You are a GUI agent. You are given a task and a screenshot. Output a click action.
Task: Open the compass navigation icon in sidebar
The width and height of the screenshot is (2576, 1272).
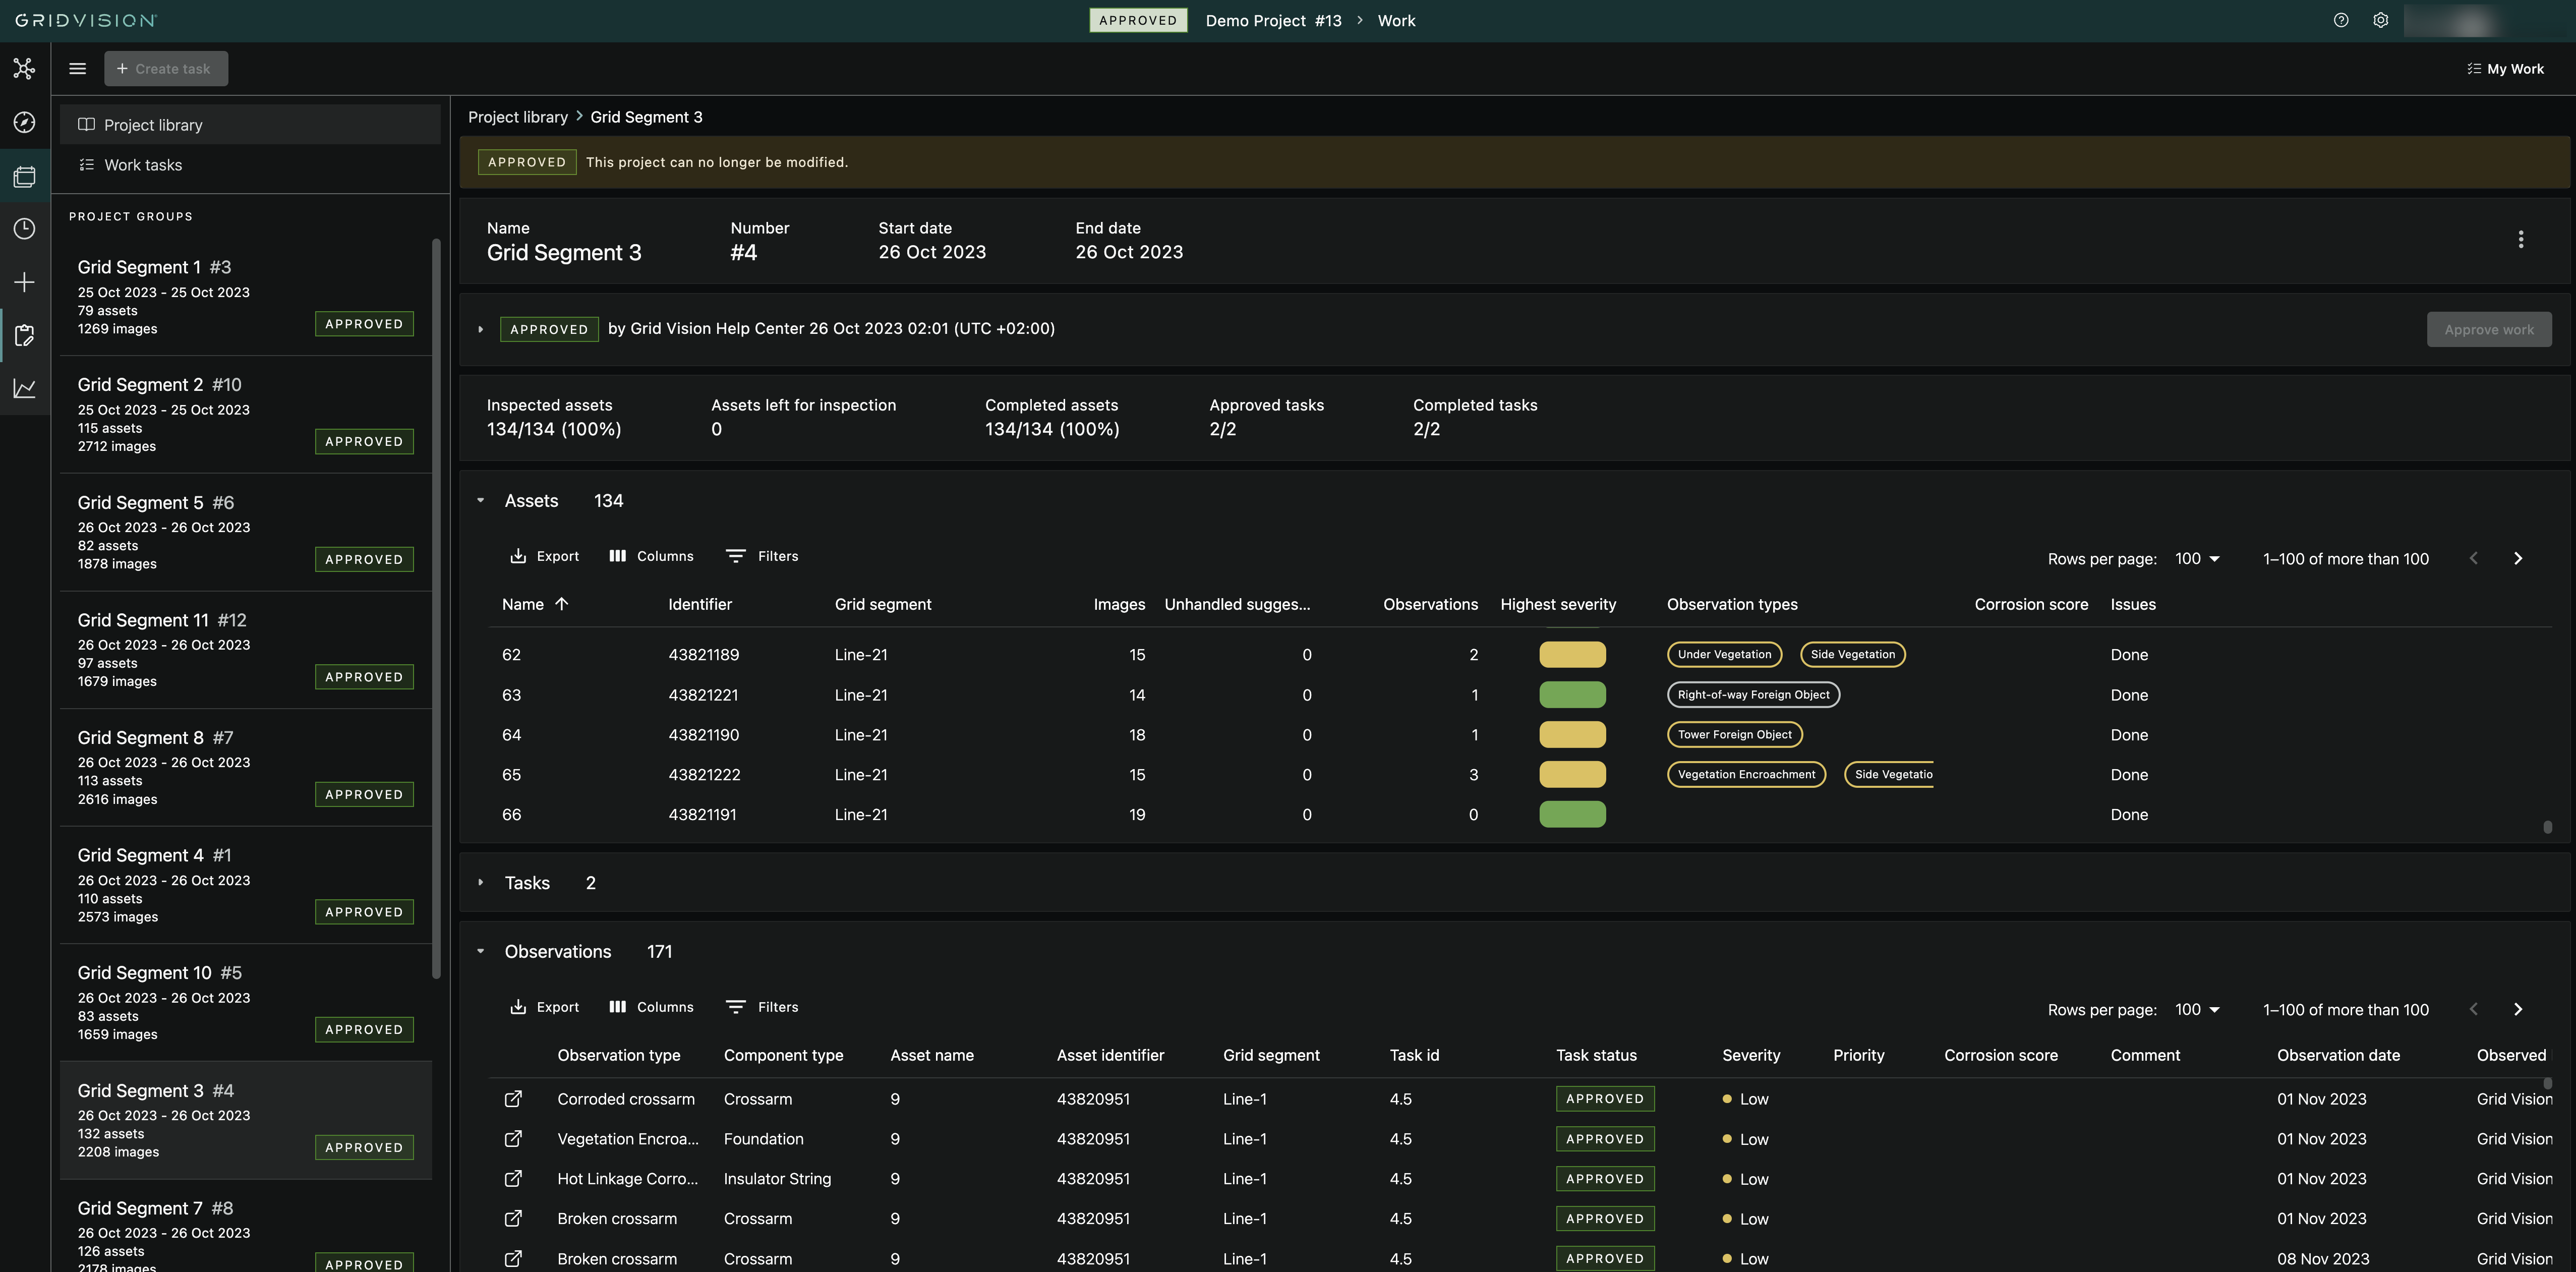[x=24, y=122]
